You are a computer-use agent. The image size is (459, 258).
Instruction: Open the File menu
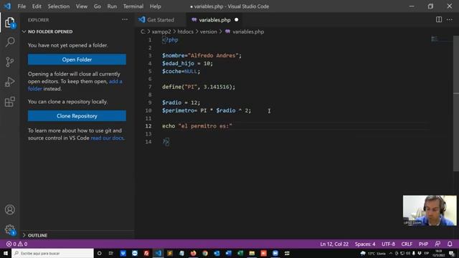[22, 6]
